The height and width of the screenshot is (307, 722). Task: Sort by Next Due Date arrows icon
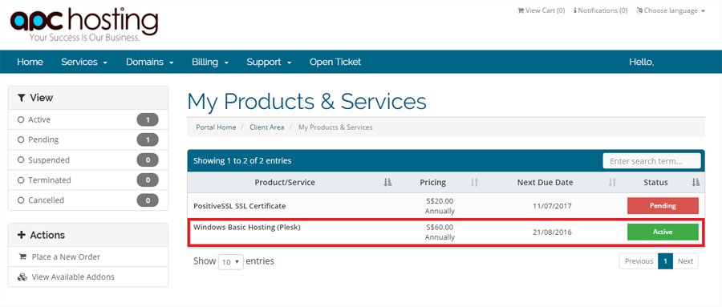[x=612, y=183]
